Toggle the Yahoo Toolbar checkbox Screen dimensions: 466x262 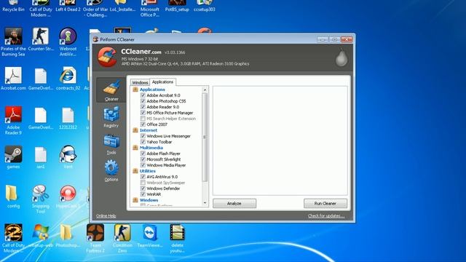pos(143,142)
